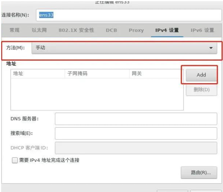223x192 pixels.
Task: Open the 路由(R)... routes button
Action: [199, 173]
